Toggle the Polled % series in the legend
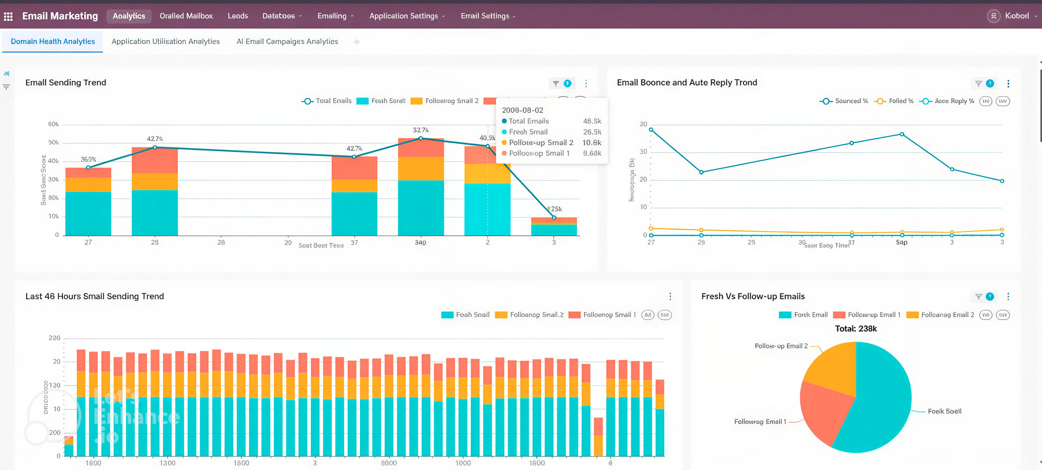1042x470 pixels. [x=894, y=101]
